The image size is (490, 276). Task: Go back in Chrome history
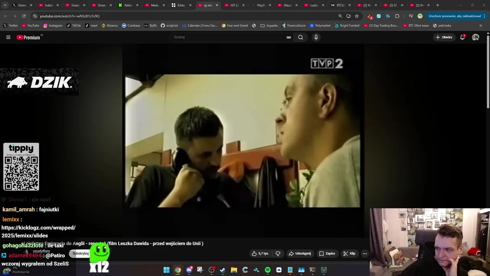click(x=5, y=16)
